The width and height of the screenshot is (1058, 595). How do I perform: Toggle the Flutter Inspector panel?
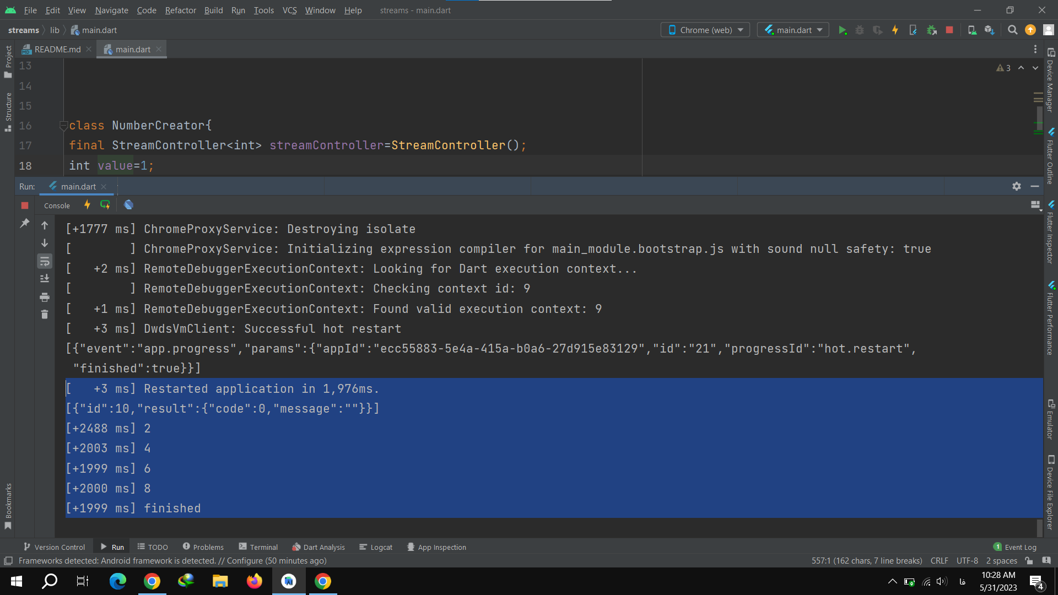coord(1050,232)
